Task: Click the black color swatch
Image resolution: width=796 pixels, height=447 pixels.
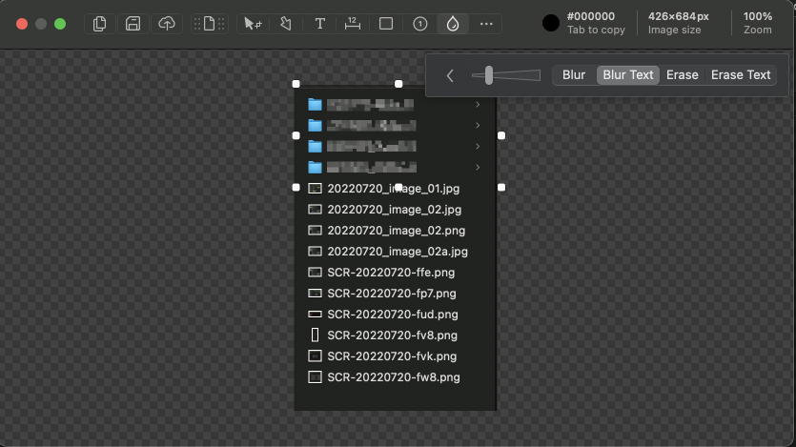Action: [551, 24]
